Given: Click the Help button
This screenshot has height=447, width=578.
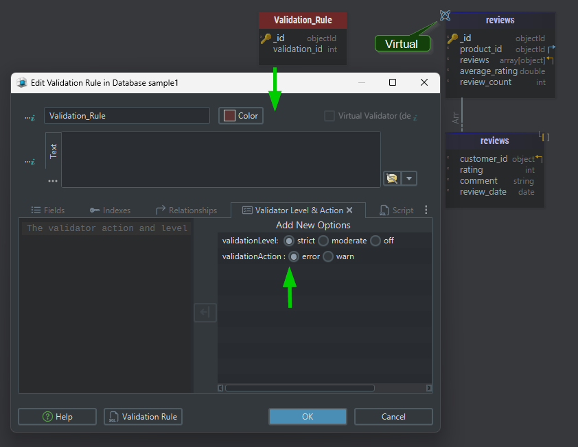Looking at the screenshot, I should click(57, 417).
